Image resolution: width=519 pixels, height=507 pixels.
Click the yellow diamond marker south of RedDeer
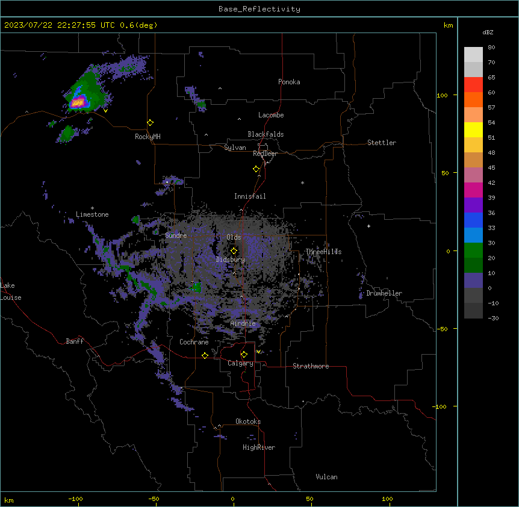[256, 169]
